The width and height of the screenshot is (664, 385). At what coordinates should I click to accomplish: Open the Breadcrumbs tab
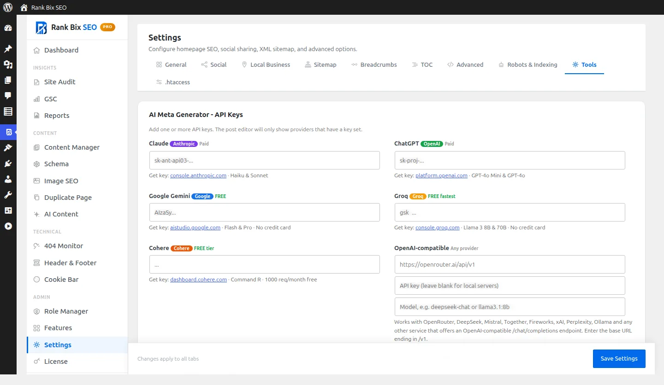[x=374, y=65]
